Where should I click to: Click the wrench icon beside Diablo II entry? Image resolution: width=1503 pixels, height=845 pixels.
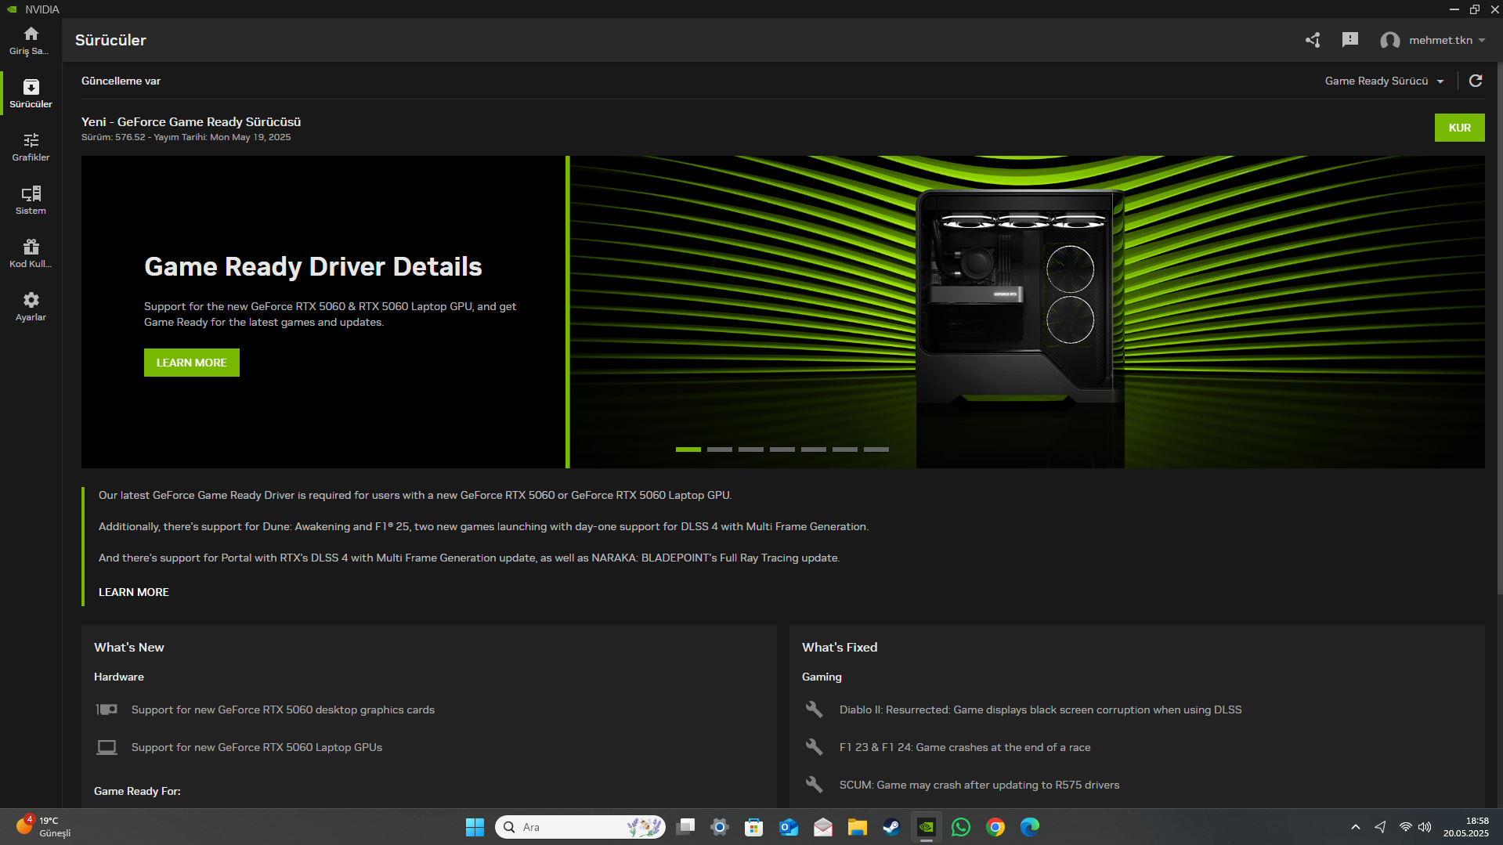tap(815, 710)
